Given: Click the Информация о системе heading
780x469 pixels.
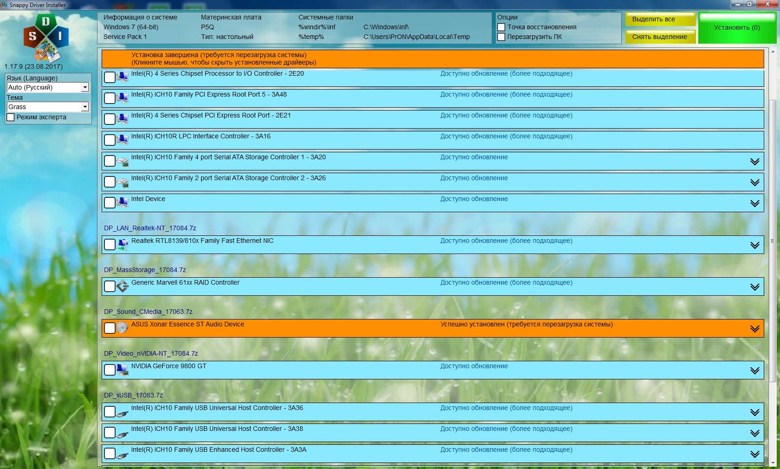Looking at the screenshot, I should pyautogui.click(x=140, y=17).
